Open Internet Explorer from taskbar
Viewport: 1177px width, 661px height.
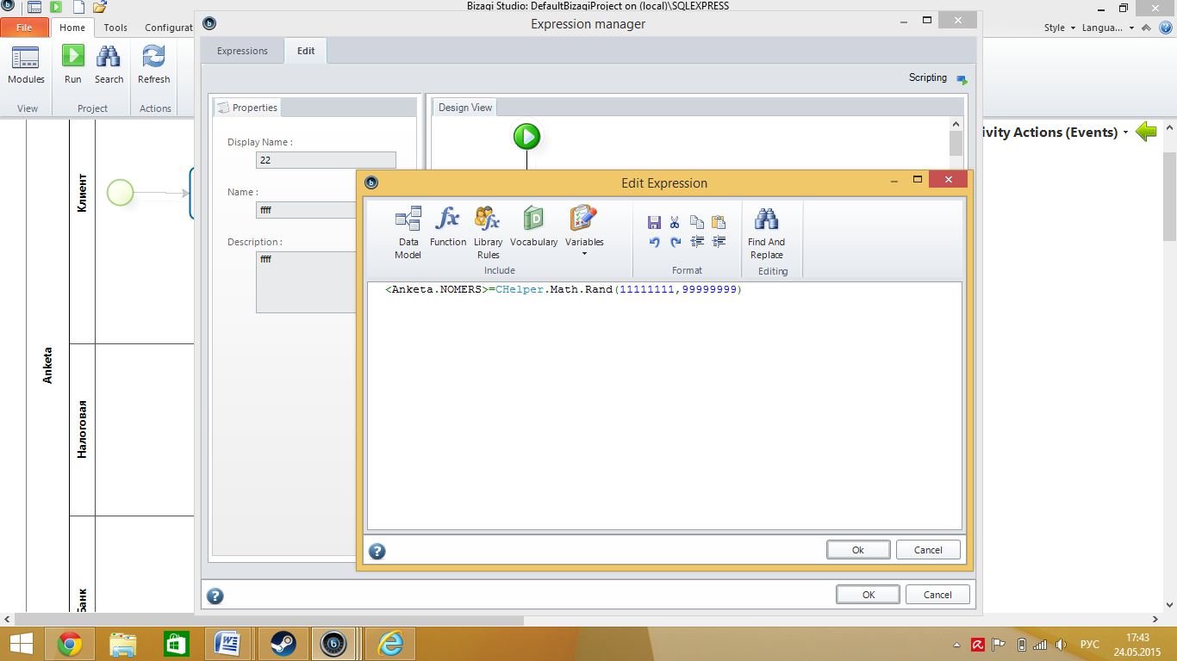390,643
